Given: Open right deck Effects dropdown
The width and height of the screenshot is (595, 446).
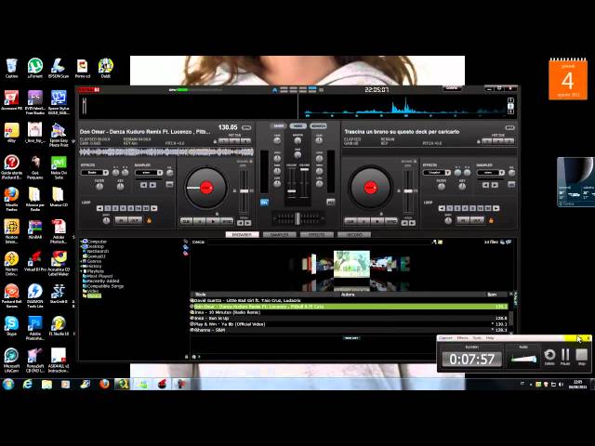Looking at the screenshot, I should (437, 173).
